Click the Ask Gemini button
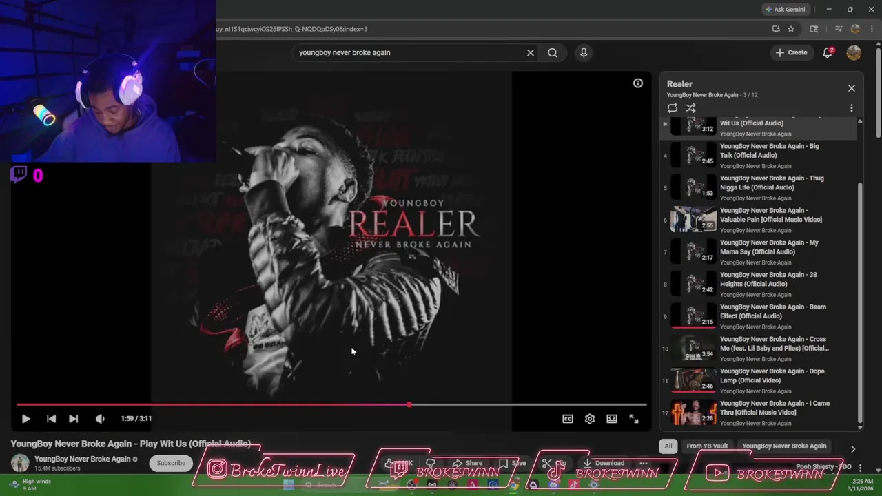This screenshot has width=882, height=496. point(786,10)
